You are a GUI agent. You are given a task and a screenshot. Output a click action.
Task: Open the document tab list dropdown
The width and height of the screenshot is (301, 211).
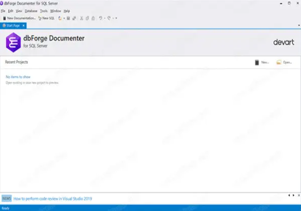[x=299, y=26]
